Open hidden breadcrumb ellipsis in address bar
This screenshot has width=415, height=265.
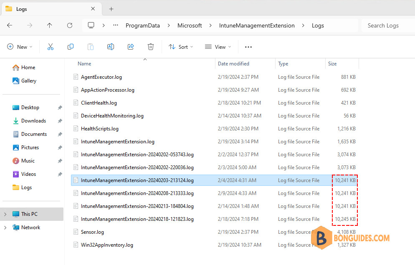click(116, 25)
